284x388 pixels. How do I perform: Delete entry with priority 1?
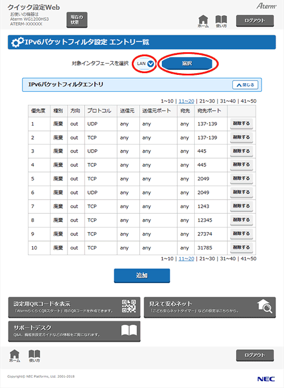tap(241, 124)
